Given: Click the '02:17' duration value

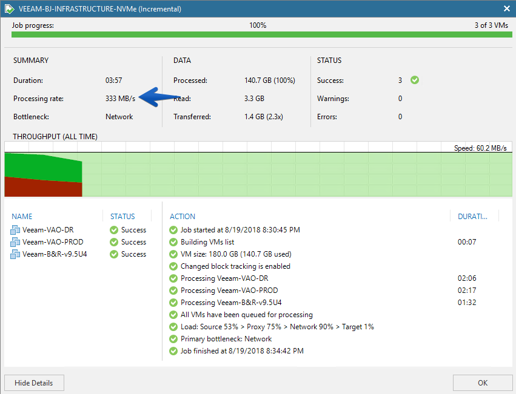Looking at the screenshot, I should (x=467, y=291).
